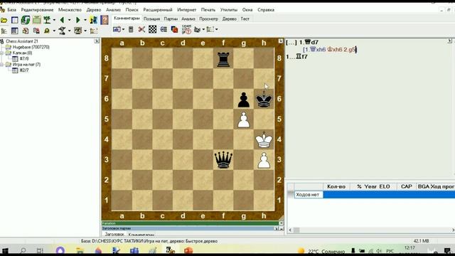
Task: Click the green right arrow forward icon
Action: (x=77, y=20)
